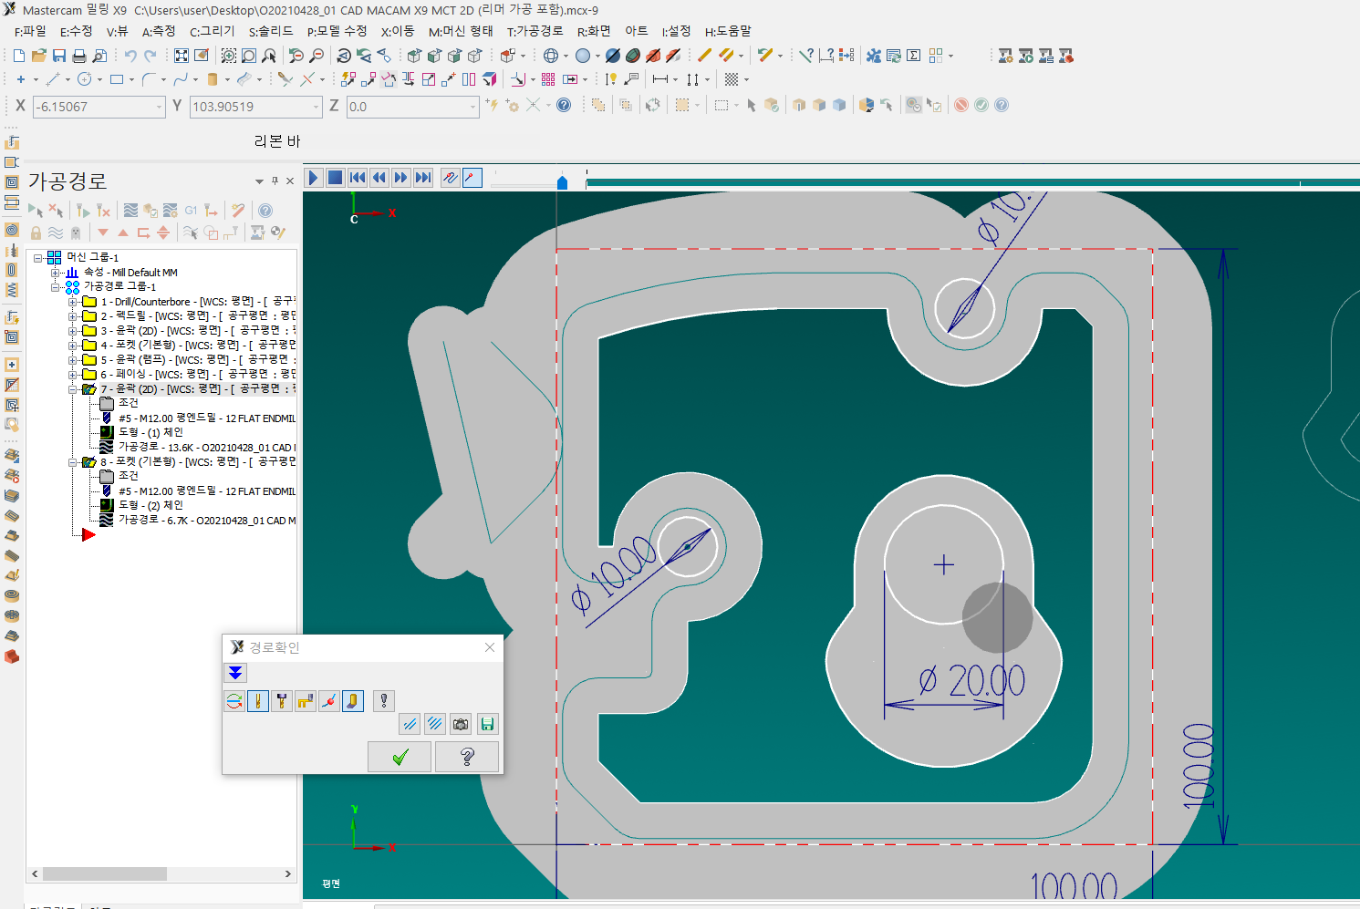The height and width of the screenshot is (909, 1360).
Task: Click the Fit to screen icon
Action: point(182,56)
